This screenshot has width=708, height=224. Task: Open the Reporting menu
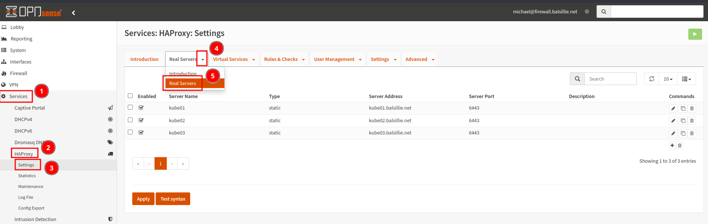tap(22, 39)
